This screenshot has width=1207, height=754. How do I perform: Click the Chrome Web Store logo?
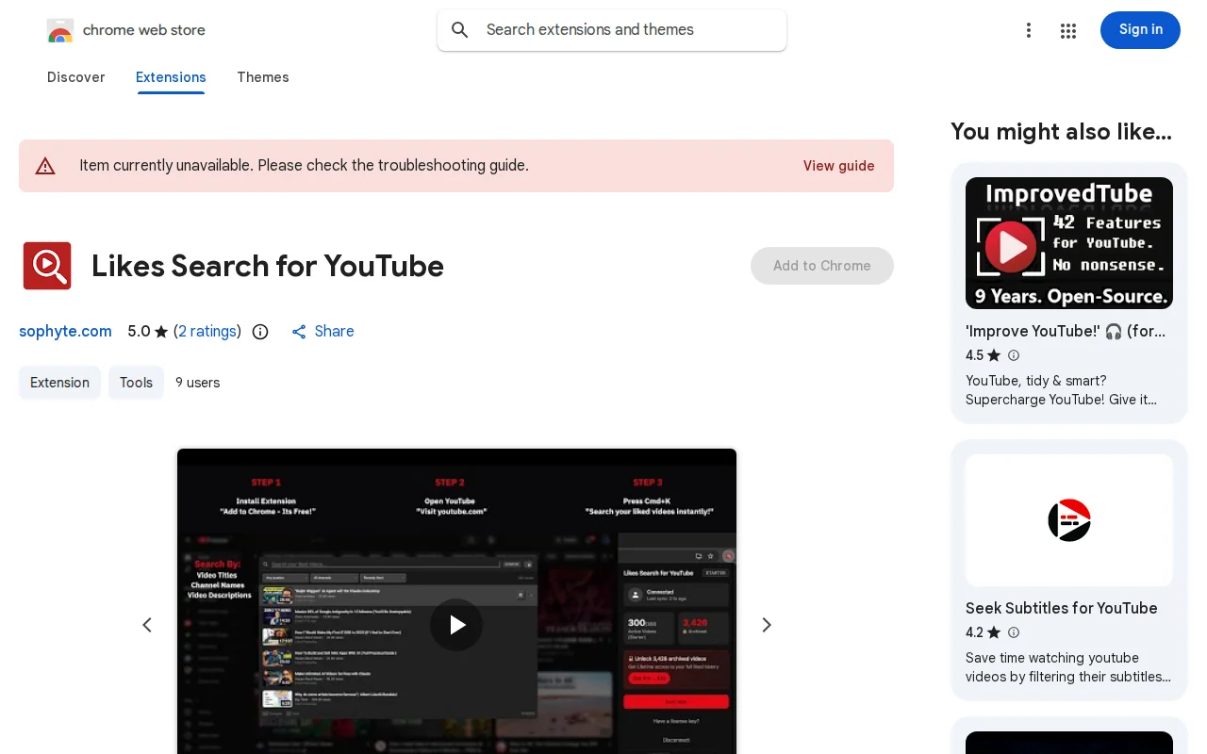[x=60, y=30]
